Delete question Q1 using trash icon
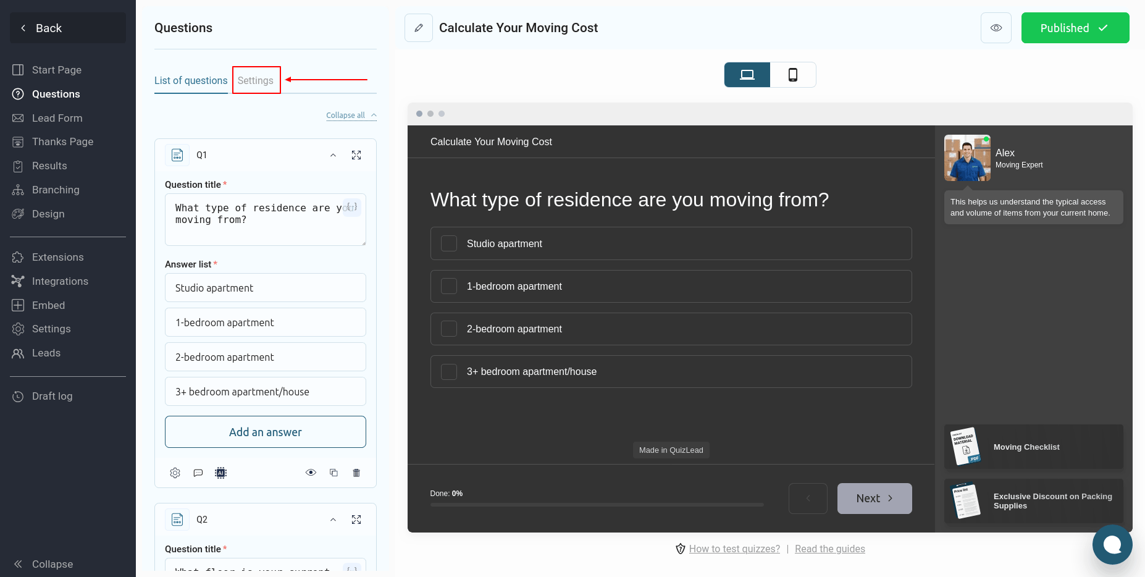 point(356,473)
